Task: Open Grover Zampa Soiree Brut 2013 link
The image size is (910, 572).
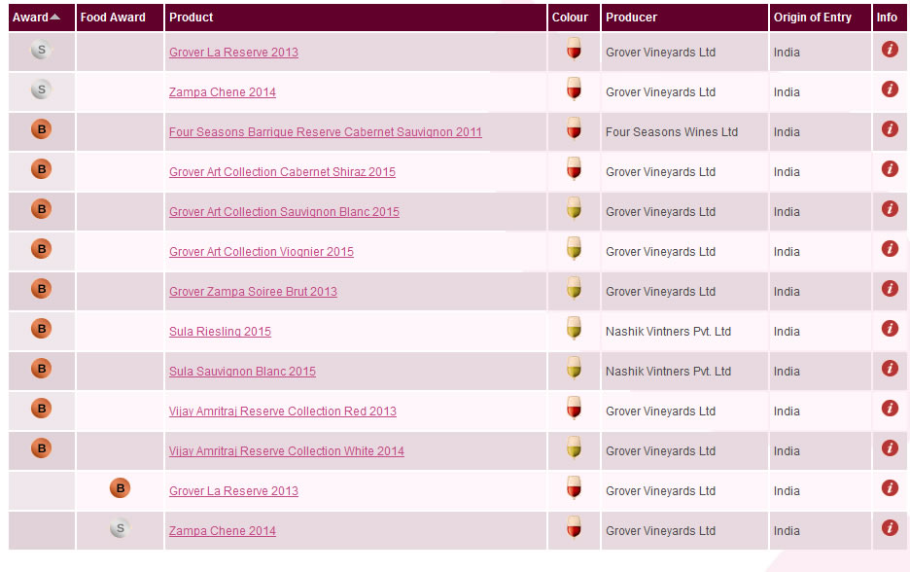Action: pos(253,292)
